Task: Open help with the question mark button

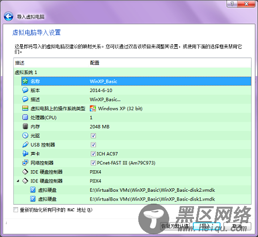Action: coord(232,4)
